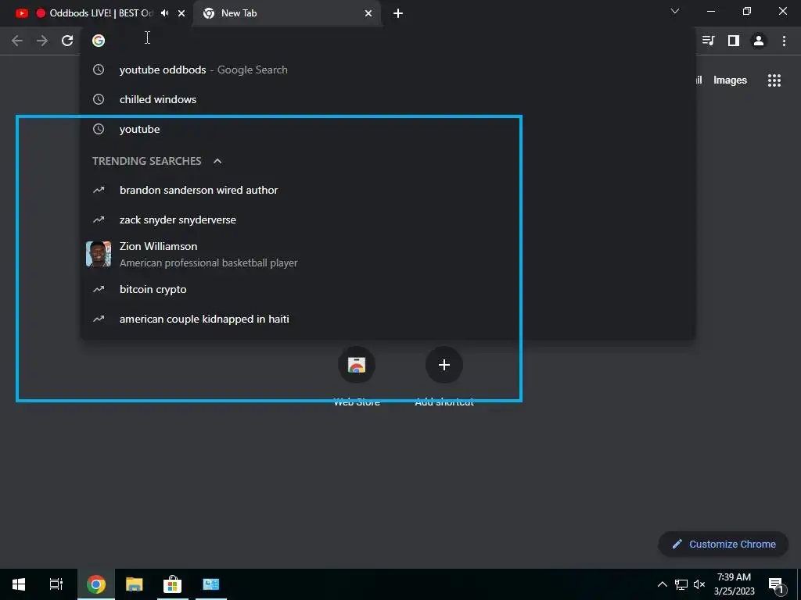Go back with the browser back arrow
Image resolution: width=801 pixels, height=600 pixels.
coord(17,41)
